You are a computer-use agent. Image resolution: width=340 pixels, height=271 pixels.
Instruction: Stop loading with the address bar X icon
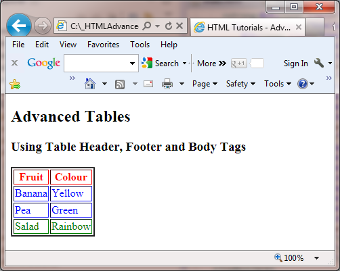179,26
